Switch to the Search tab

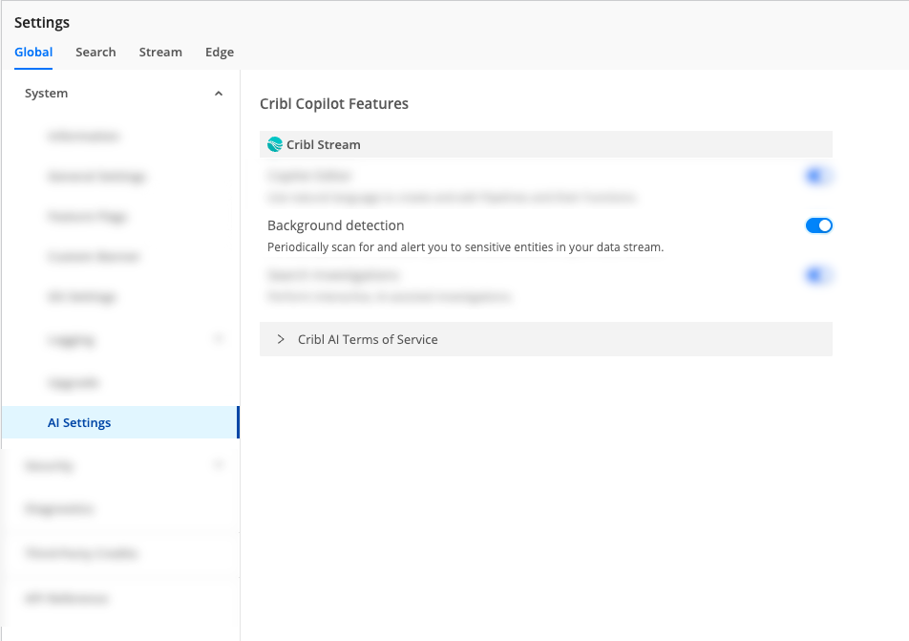(x=95, y=53)
